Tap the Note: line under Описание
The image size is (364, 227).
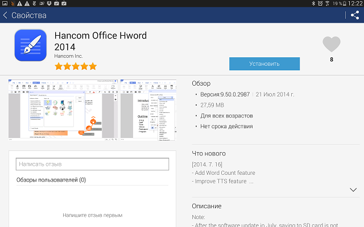tap(198, 217)
